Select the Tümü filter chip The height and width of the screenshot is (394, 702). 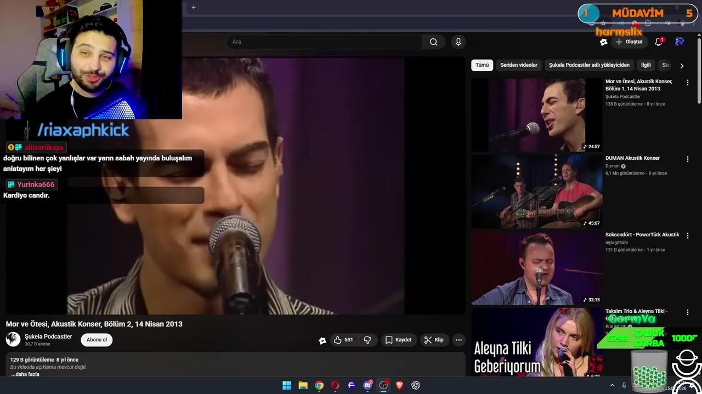(482, 65)
